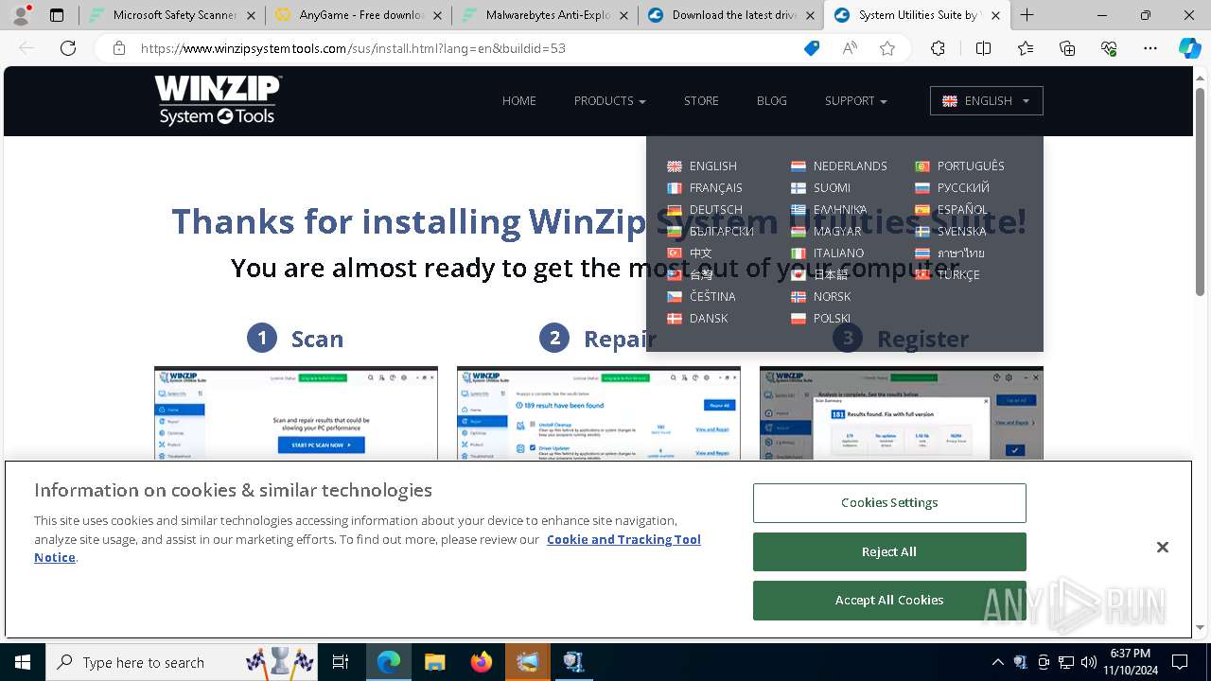View site information lock icon
This screenshot has height=681, width=1211.
point(119,48)
